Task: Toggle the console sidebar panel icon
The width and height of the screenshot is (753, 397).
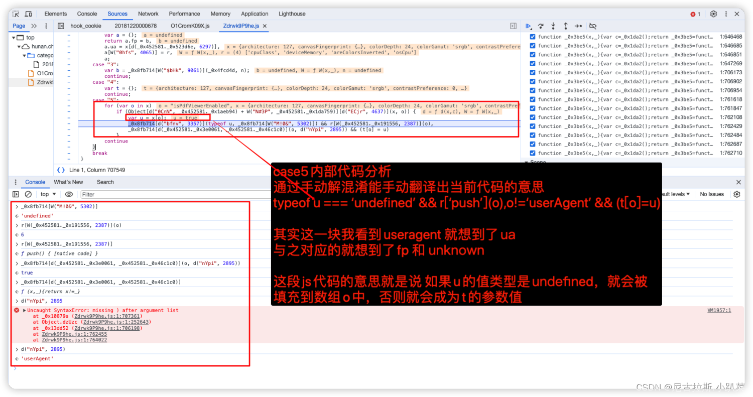Action: (x=16, y=194)
